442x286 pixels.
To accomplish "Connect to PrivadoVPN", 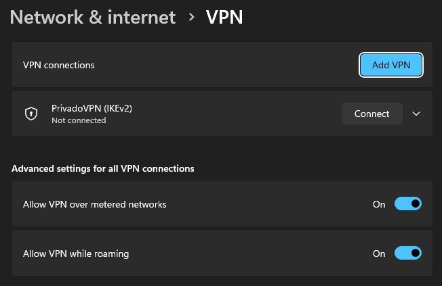I will 371,114.
